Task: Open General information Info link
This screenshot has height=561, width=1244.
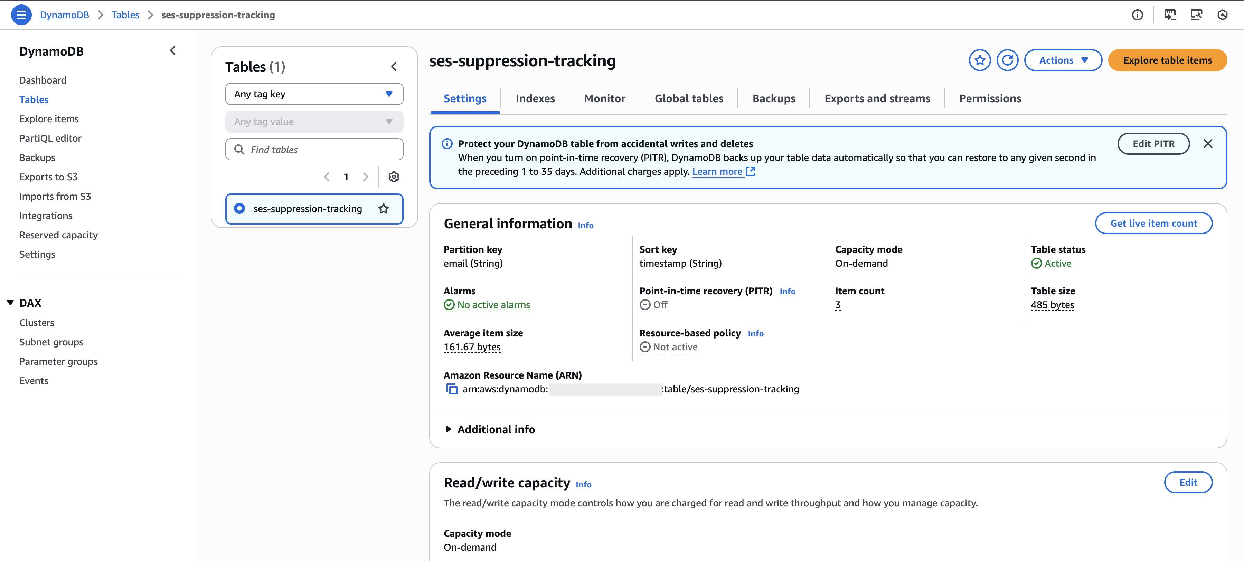Action: click(x=585, y=226)
